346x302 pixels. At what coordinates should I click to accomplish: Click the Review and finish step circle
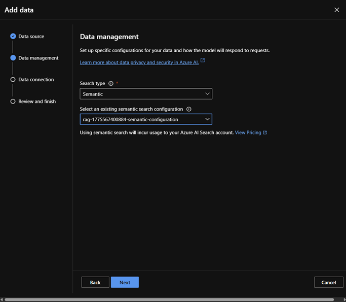pos(13,102)
